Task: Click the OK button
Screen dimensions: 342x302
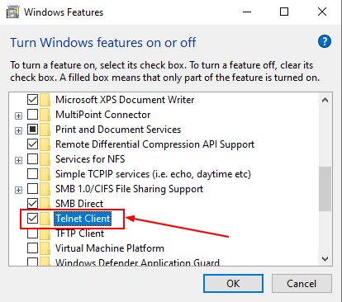Action: [233, 283]
